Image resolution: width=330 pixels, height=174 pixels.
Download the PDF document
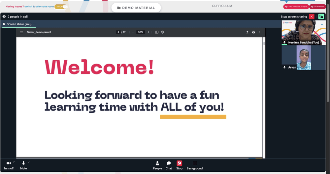click(x=247, y=32)
